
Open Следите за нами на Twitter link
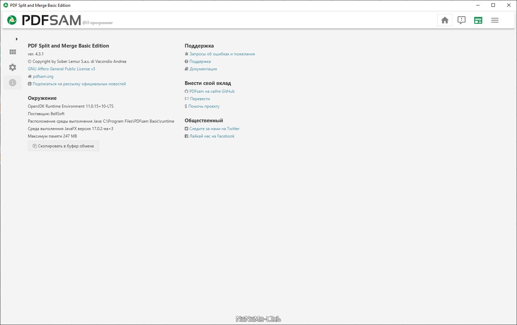click(214, 129)
